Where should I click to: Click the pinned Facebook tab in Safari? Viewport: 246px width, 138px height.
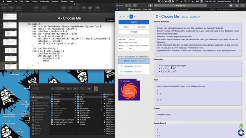[117, 9]
